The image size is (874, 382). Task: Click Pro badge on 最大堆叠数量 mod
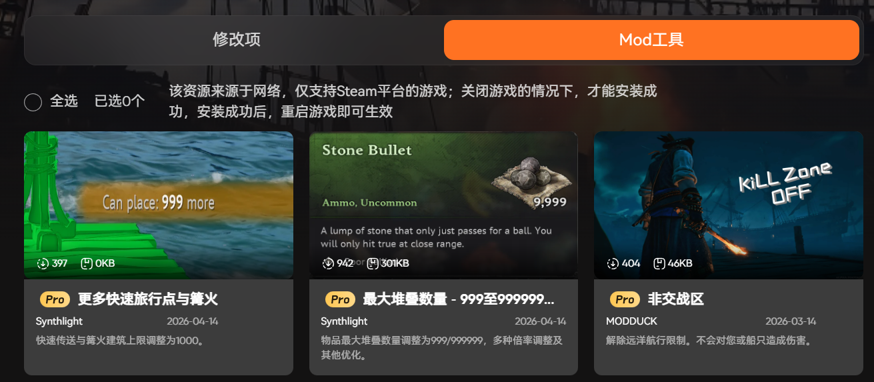click(341, 299)
